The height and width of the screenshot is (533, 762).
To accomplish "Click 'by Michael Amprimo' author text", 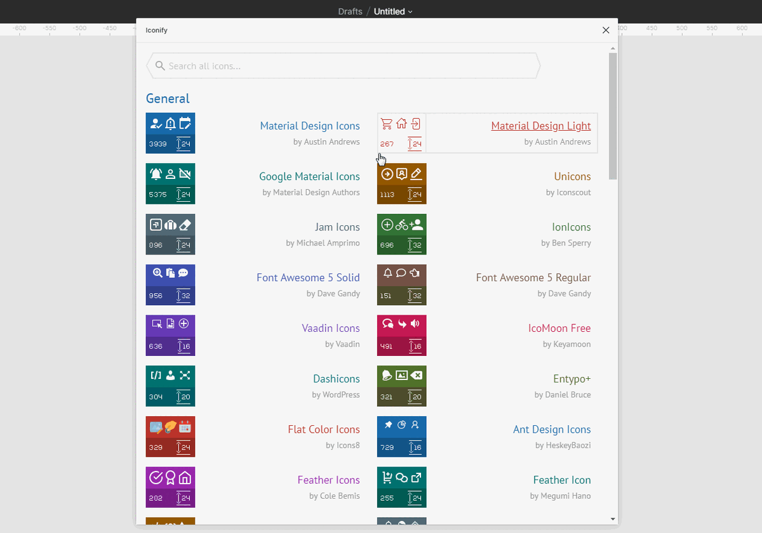I will (323, 243).
